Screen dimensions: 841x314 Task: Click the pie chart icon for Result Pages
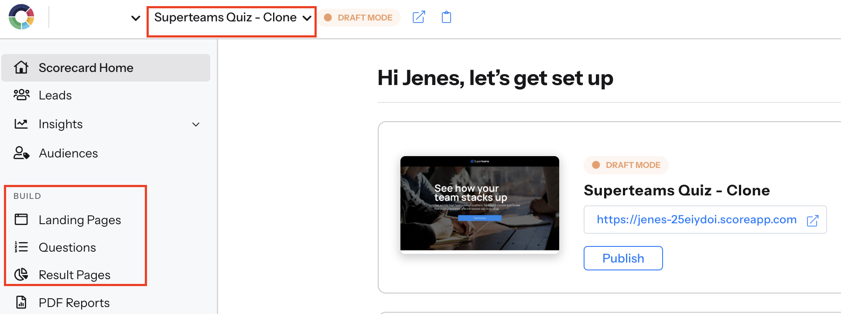pos(21,274)
